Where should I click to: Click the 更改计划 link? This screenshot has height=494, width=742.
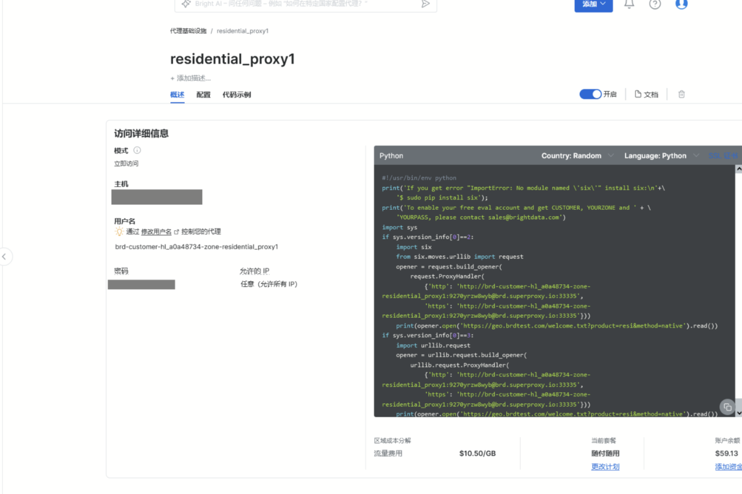[605, 467]
